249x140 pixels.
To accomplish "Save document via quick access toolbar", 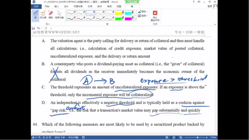I will pyautogui.click(x=33, y=28).
